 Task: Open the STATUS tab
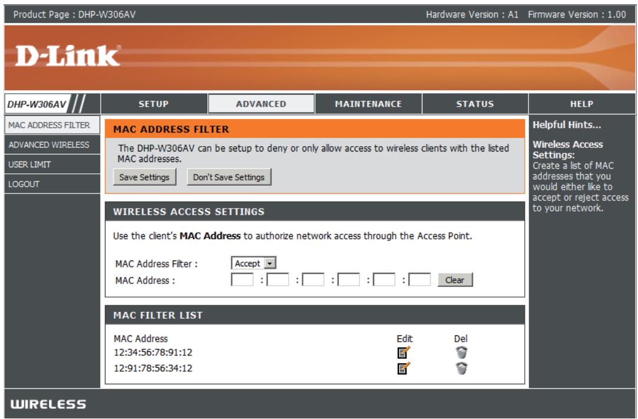(x=475, y=104)
